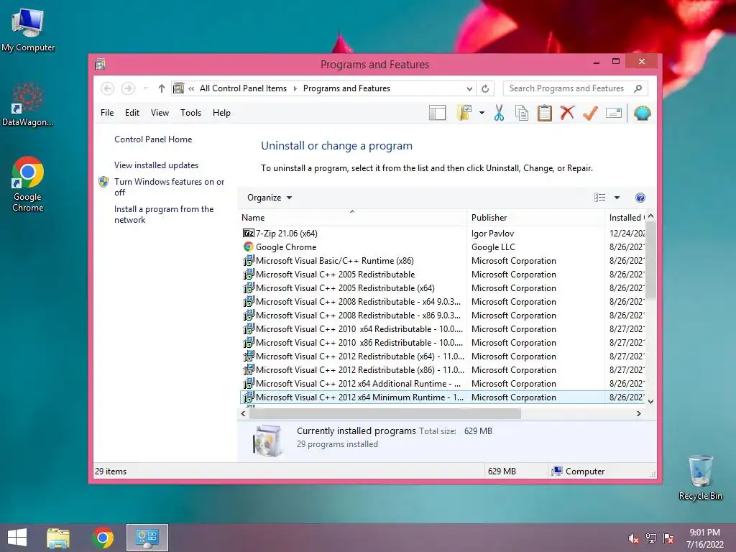Screen dimensions: 736x552
Task: Open the File menu
Action: coord(107,113)
